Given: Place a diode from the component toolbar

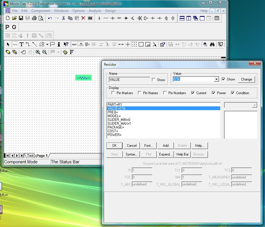Looking at the screenshot, I should click(x=126, y=18).
